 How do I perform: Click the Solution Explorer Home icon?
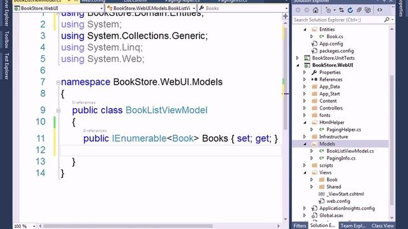pos(316,10)
